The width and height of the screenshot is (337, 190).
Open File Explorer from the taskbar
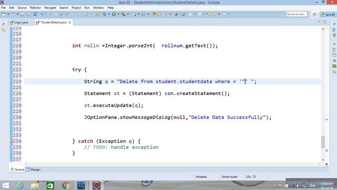35,185
